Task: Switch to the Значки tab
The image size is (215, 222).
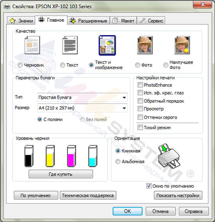Action: coord(21,21)
